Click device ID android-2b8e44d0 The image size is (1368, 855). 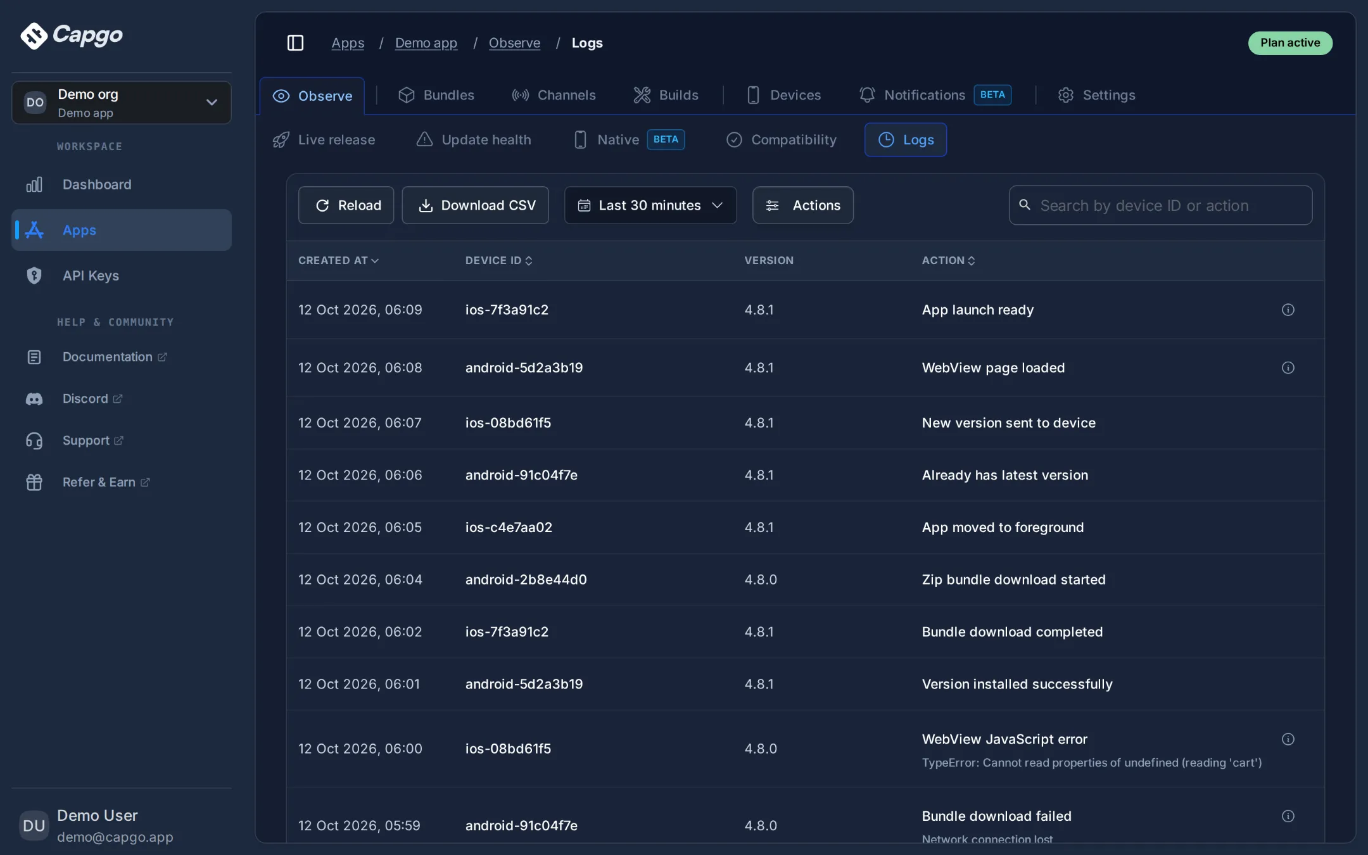[526, 579]
